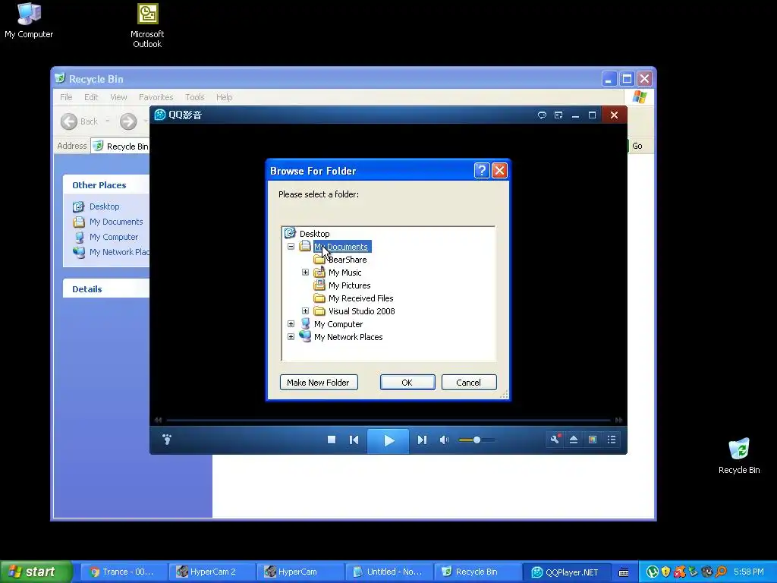Skip to next track in QQ Player
Screen dimensions: 777x583
click(422, 440)
